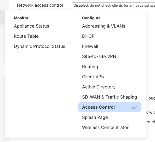Go to Wireless Concentrator page
Screen dimensions: 155x142
click(105, 127)
